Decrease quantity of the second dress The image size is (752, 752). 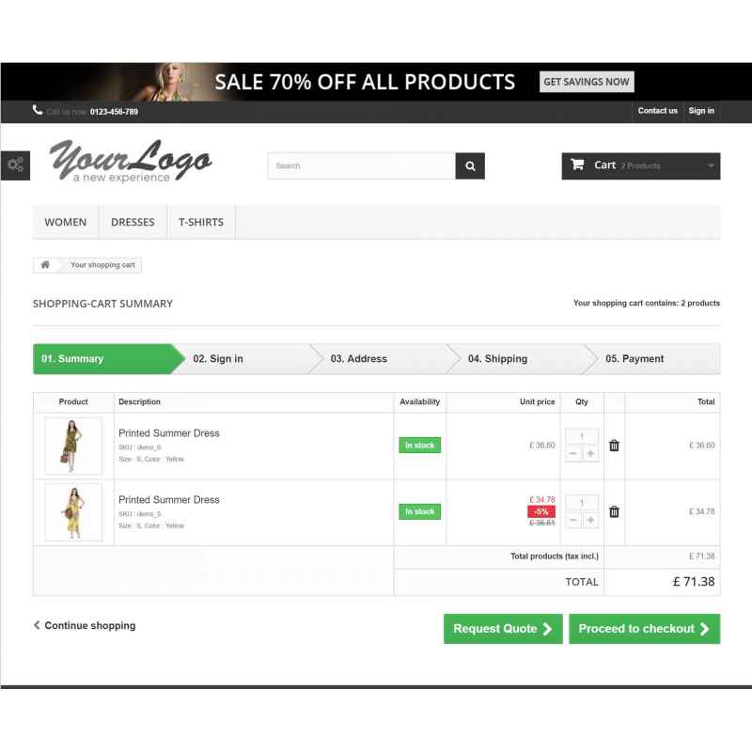[573, 520]
